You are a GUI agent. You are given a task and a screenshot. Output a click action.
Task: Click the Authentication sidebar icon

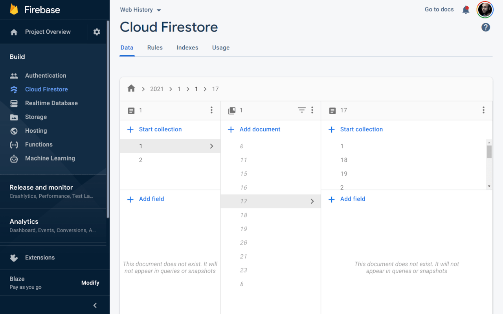13,75
